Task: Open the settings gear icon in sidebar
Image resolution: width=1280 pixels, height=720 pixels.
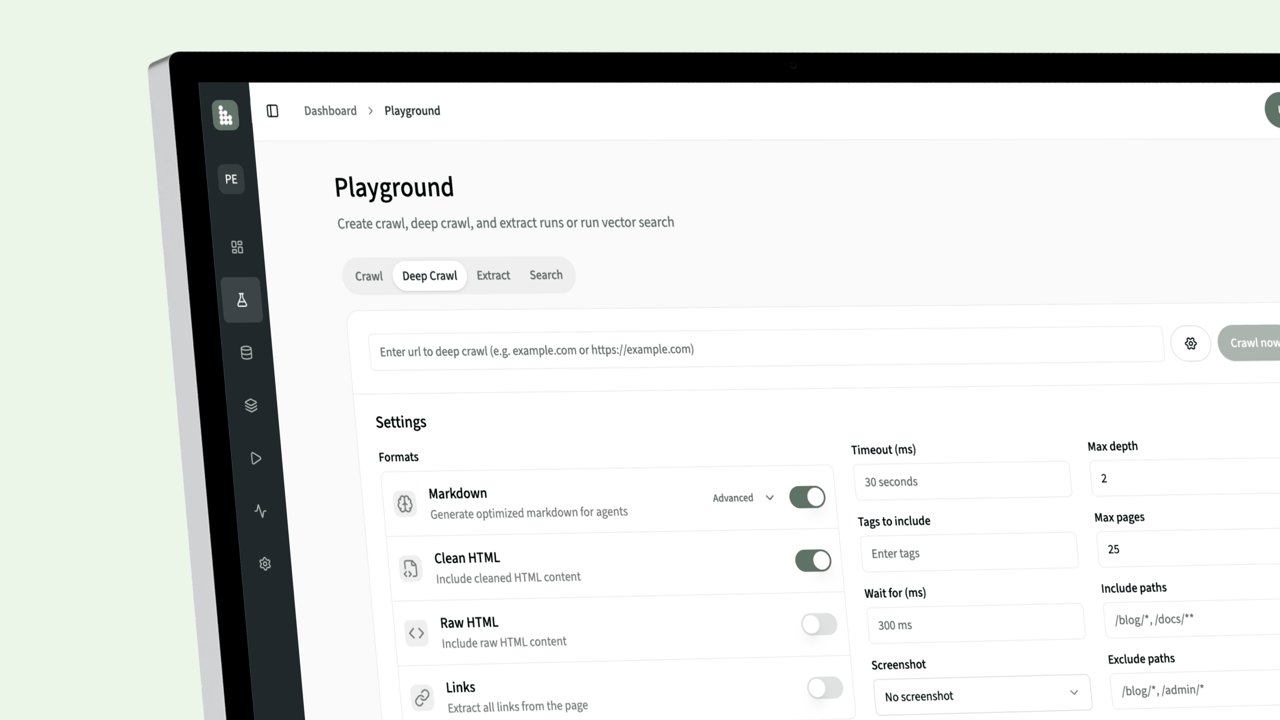Action: point(265,564)
